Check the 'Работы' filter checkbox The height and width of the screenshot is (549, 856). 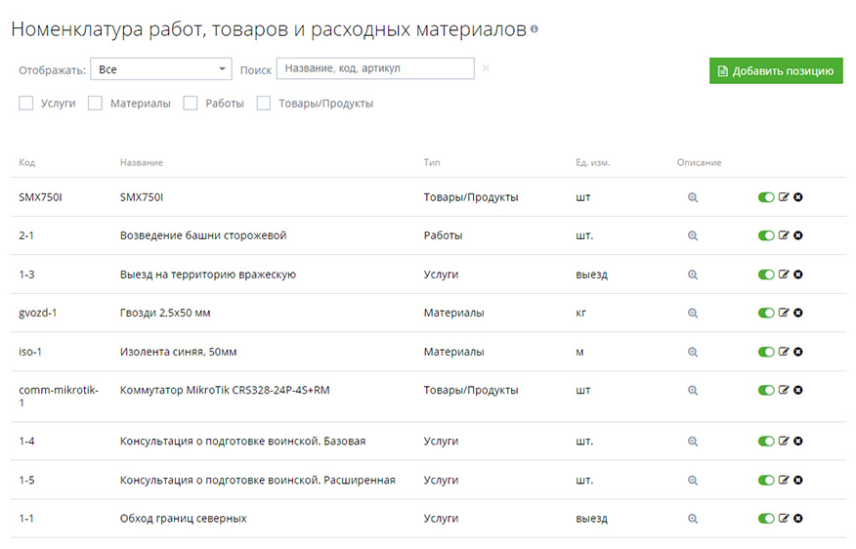[x=191, y=104]
